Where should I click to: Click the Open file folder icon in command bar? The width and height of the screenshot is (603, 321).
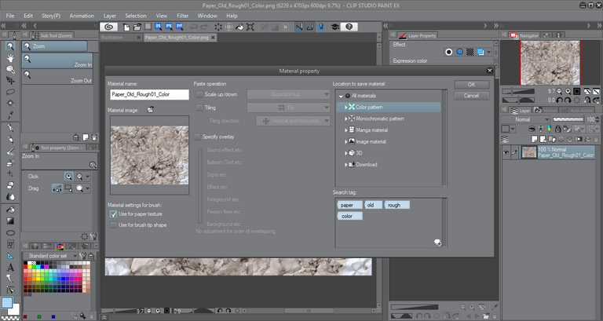point(137,27)
